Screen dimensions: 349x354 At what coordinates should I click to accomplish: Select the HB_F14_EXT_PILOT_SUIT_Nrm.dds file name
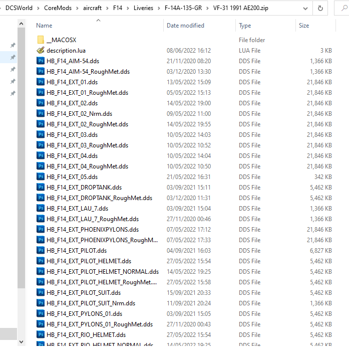click(x=91, y=303)
